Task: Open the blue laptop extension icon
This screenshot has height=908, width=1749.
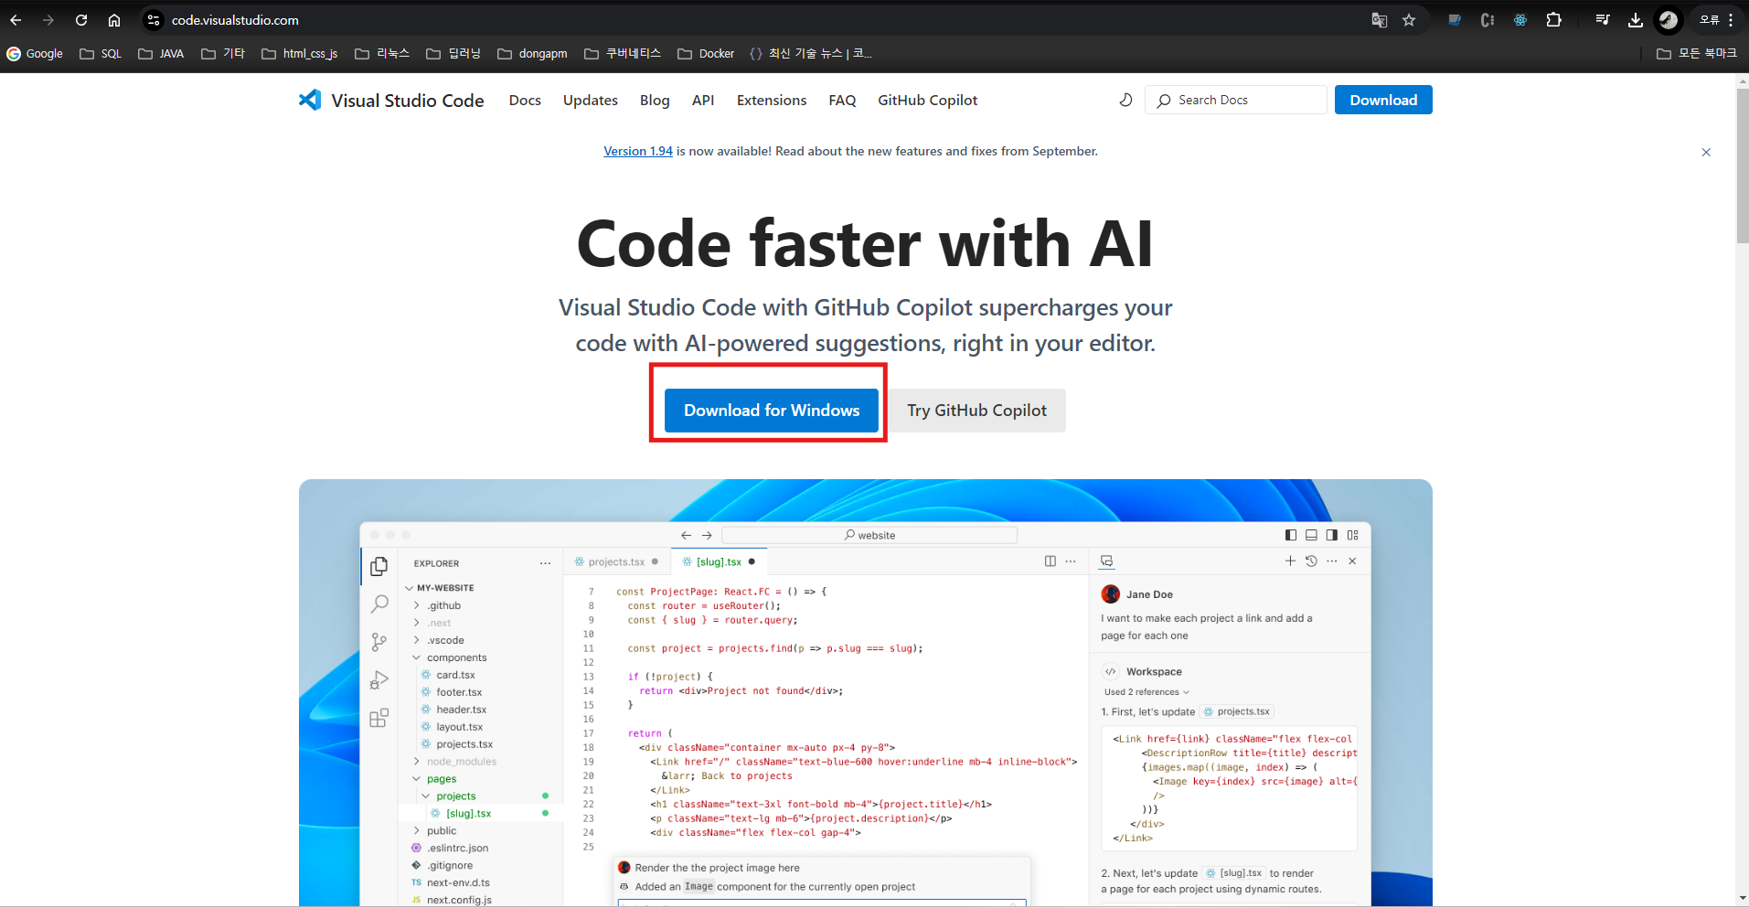Action: [1455, 20]
